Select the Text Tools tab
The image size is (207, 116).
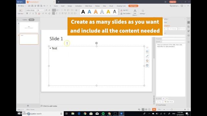(x=133, y=6)
